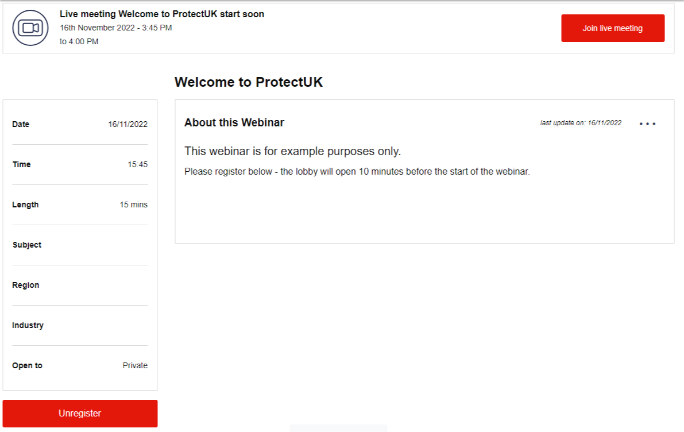Select the Time row showing 15:45
The width and height of the screenshot is (684, 432).
(x=80, y=164)
